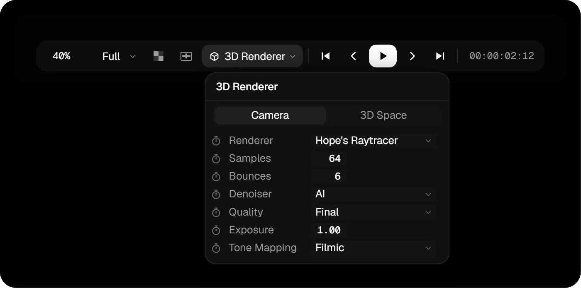Toggle stopwatch for Renderer property
The width and height of the screenshot is (581, 288).
216,141
